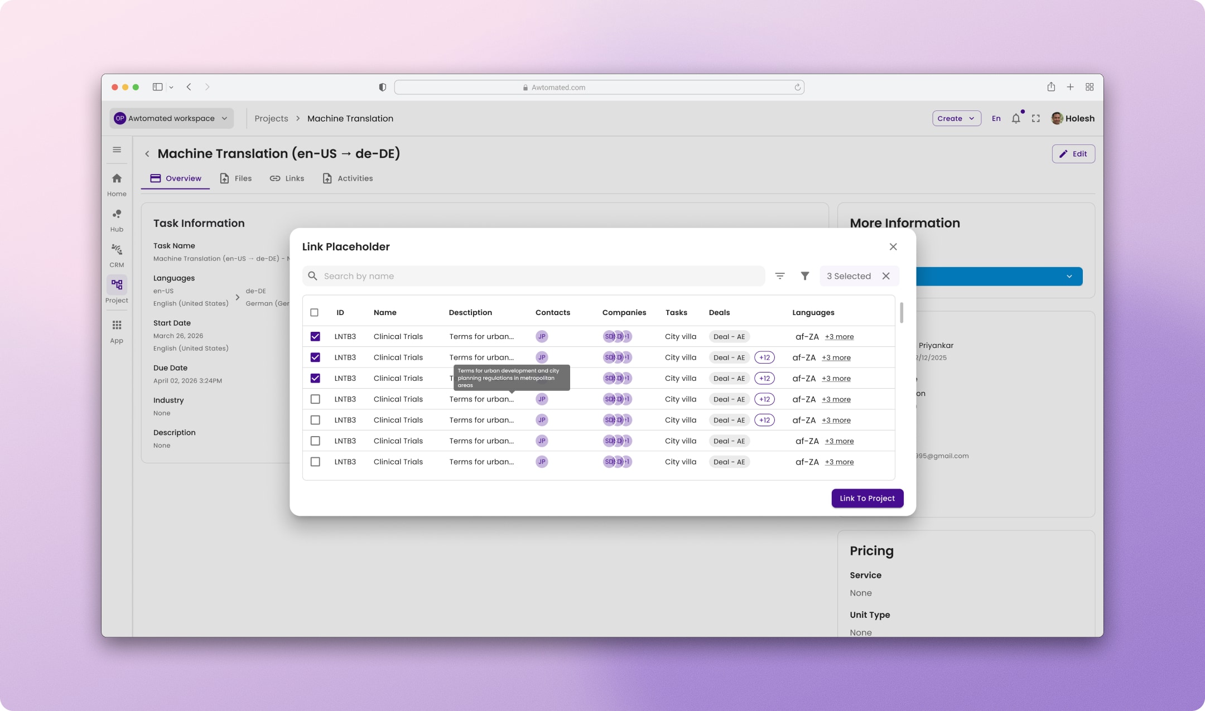1205x711 pixels.
Task: Click the sort icon beside search
Action: tap(780, 276)
